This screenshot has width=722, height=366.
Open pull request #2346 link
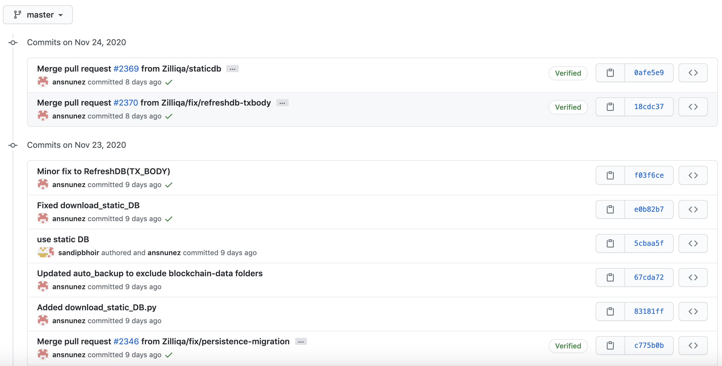point(126,341)
